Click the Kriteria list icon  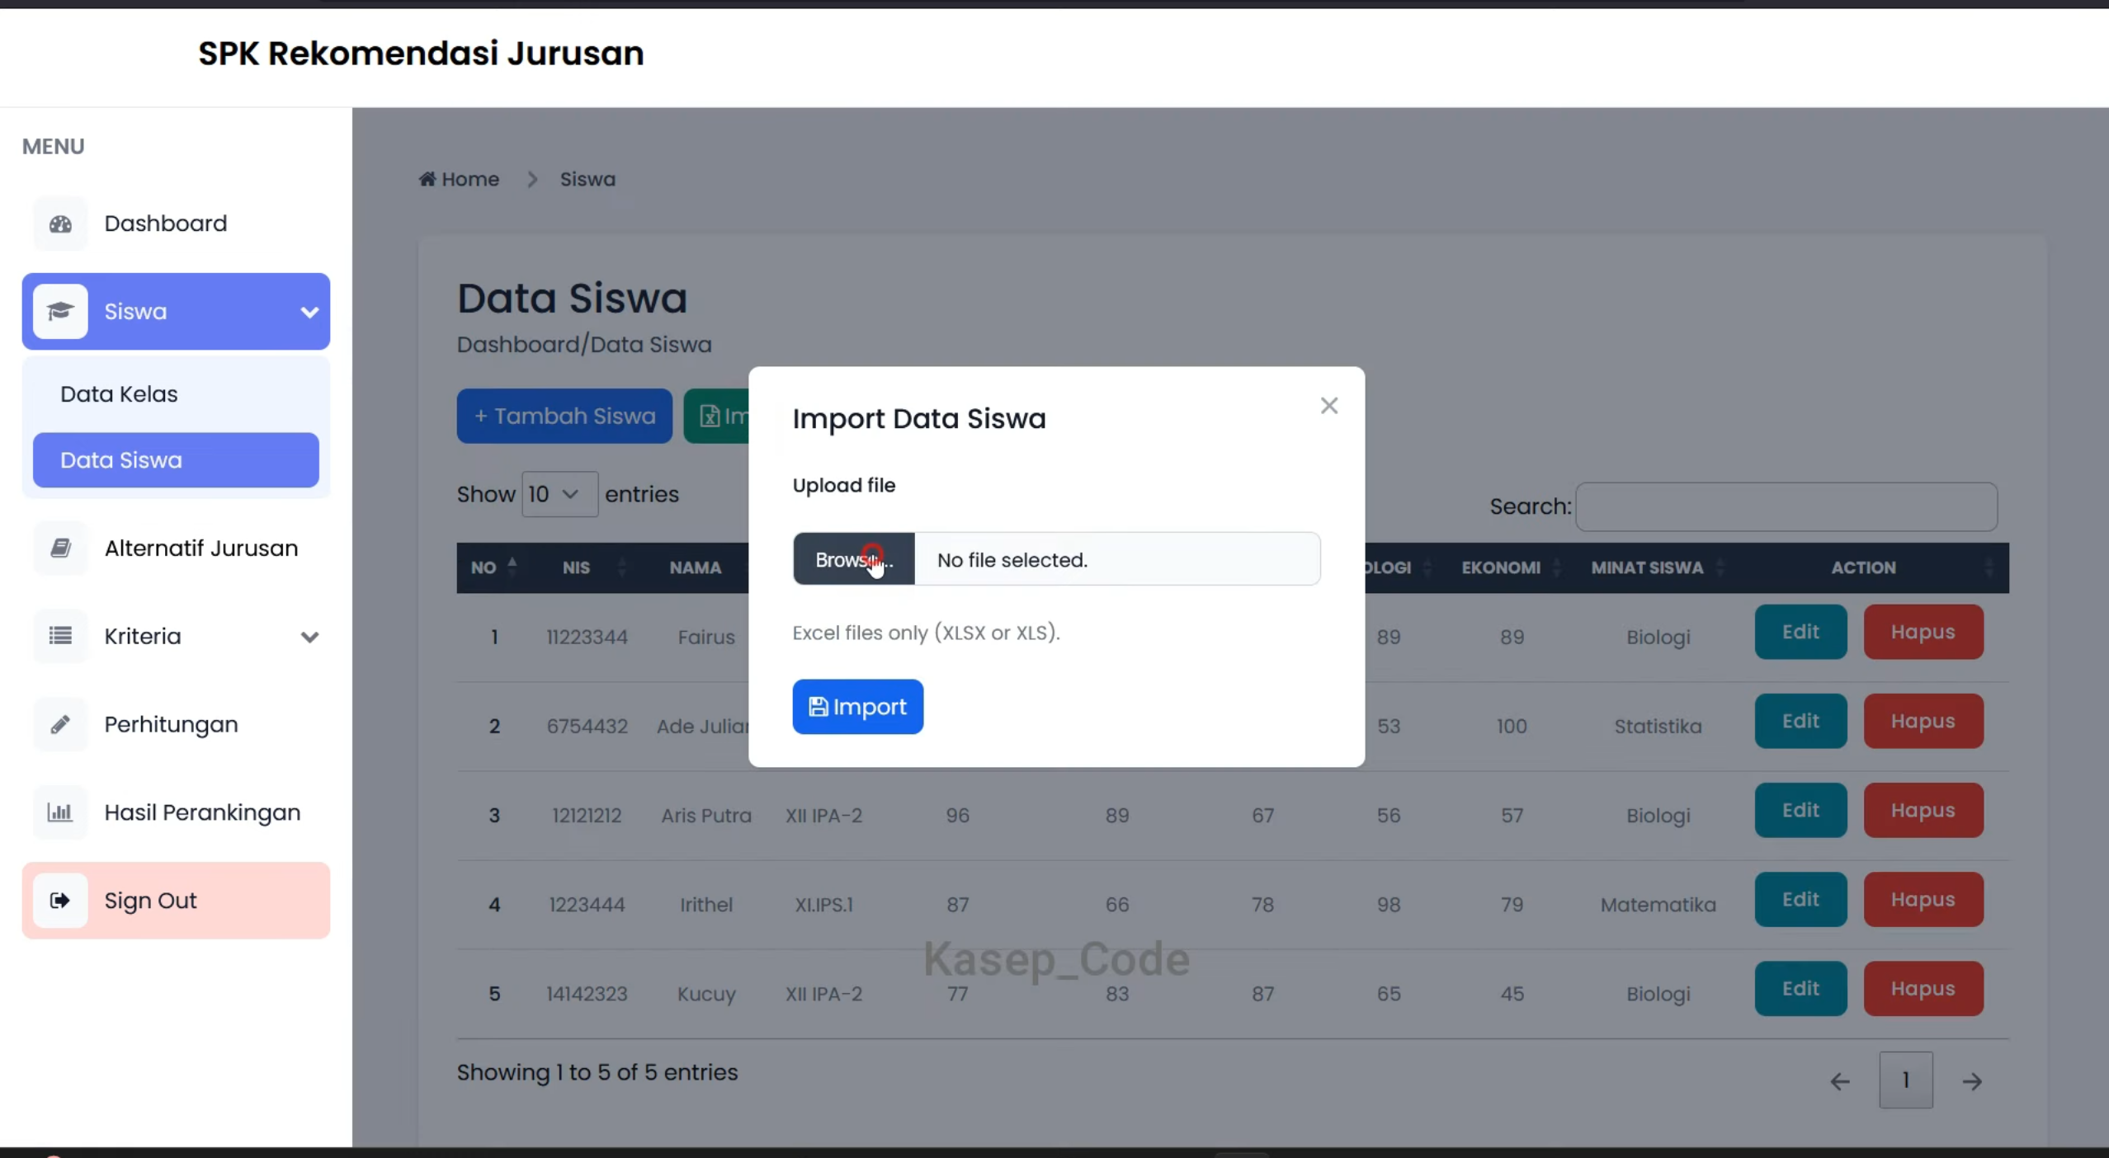[x=60, y=636]
